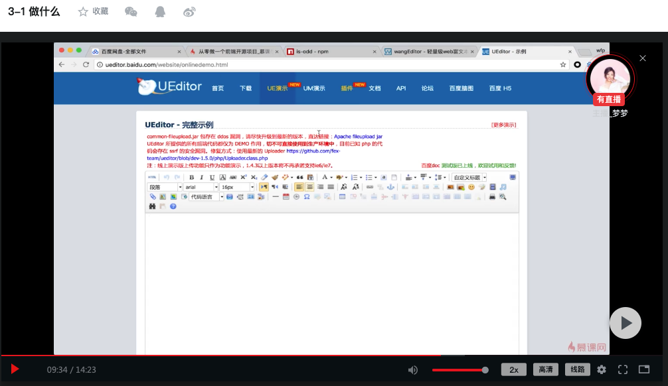The height and width of the screenshot is (386, 668).
Task: Click the insert date calendar icon
Action: click(x=286, y=196)
